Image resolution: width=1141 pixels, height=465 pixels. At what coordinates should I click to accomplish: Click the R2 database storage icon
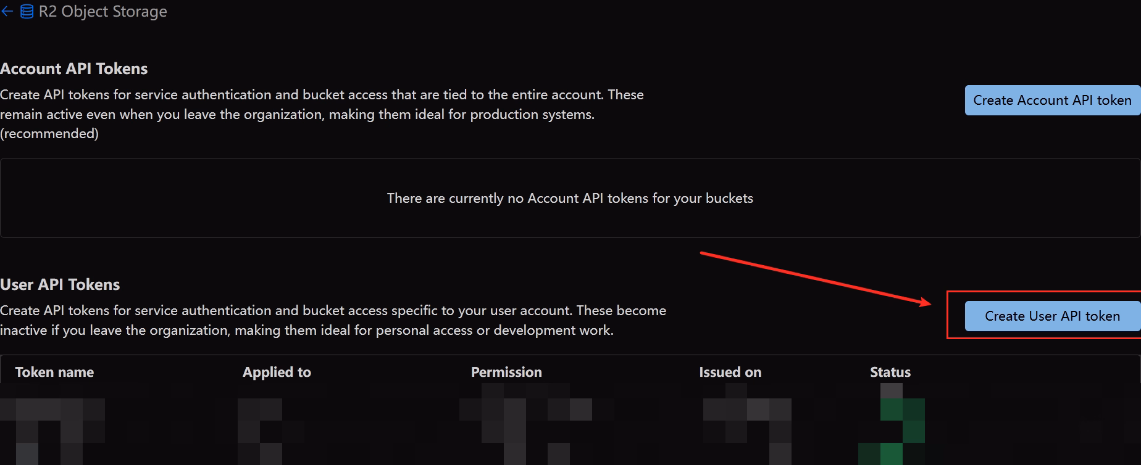(27, 12)
